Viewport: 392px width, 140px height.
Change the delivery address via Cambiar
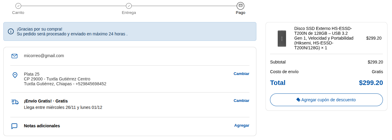(241, 74)
